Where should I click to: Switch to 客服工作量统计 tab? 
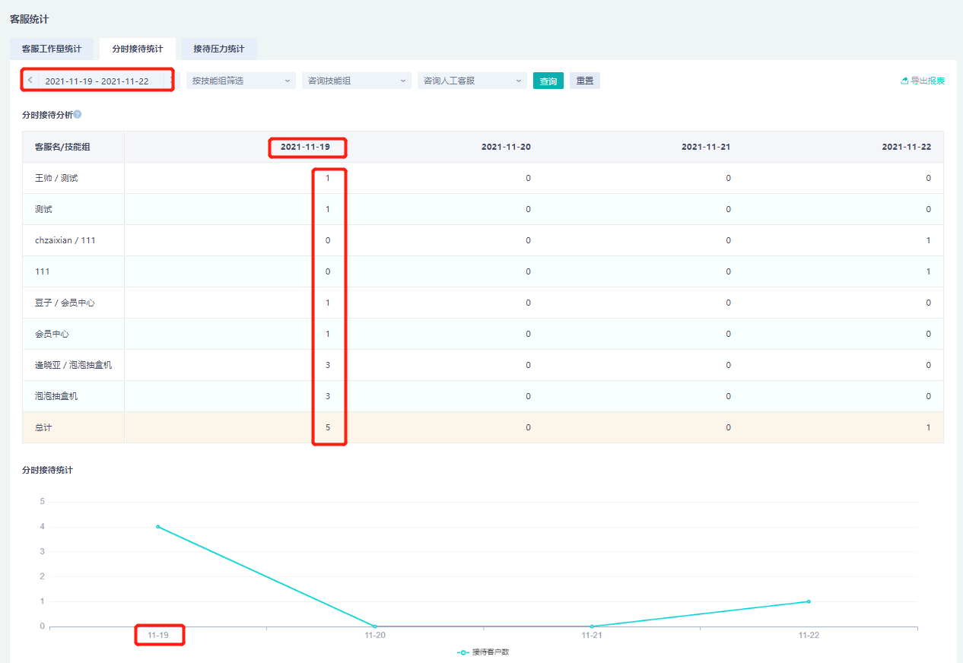tap(52, 49)
